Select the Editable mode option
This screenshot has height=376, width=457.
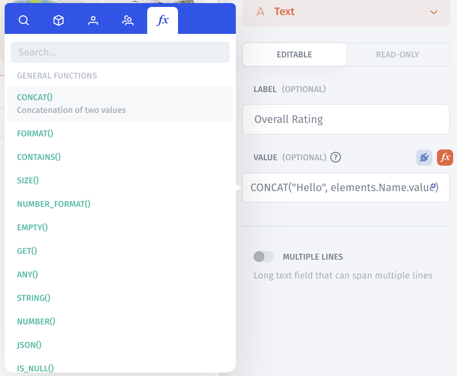coord(294,55)
